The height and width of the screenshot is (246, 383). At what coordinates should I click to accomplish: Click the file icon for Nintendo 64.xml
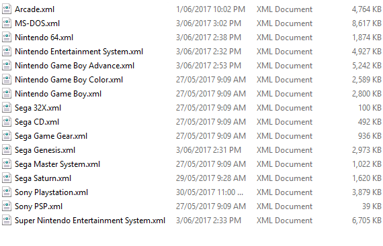[7, 38]
